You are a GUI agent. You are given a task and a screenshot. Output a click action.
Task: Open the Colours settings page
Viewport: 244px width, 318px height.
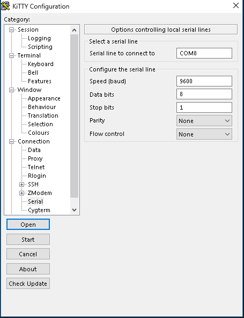(x=39, y=133)
